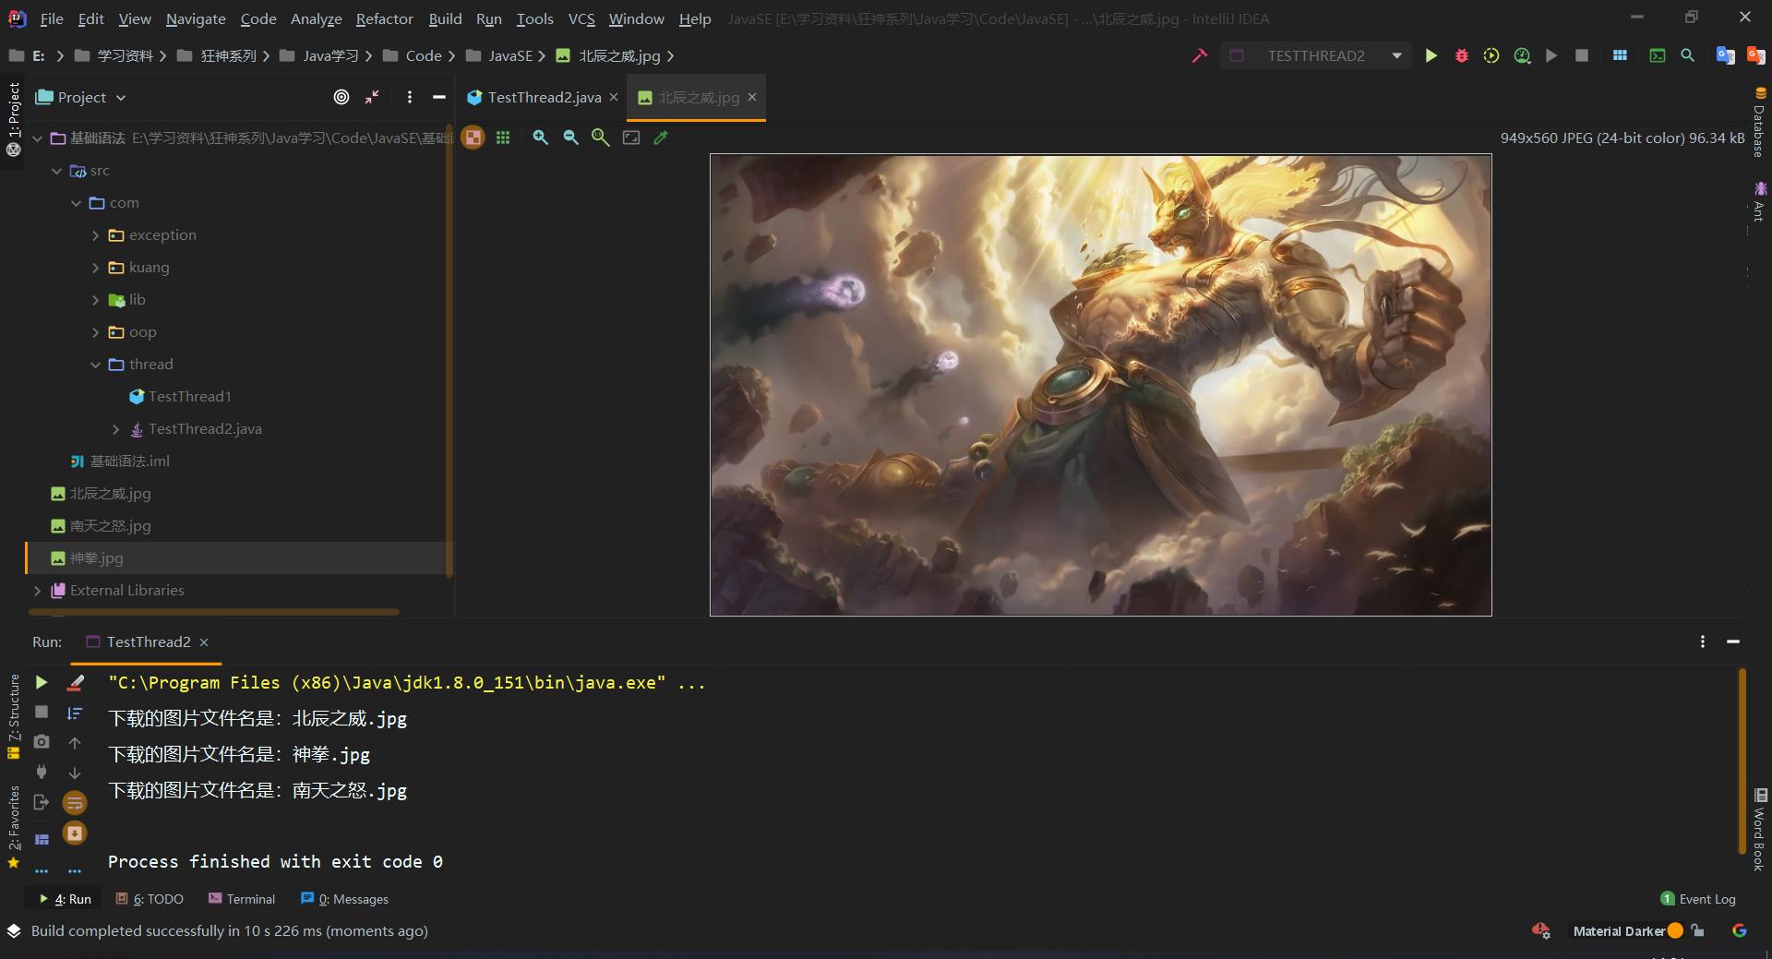This screenshot has height=959, width=1772.
Task: Collapse the thread package
Action: pos(96,365)
